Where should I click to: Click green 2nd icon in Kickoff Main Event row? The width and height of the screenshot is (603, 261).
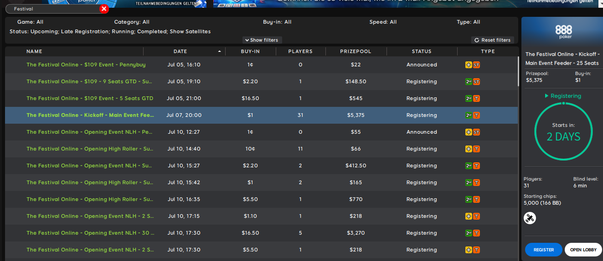tap(469, 115)
